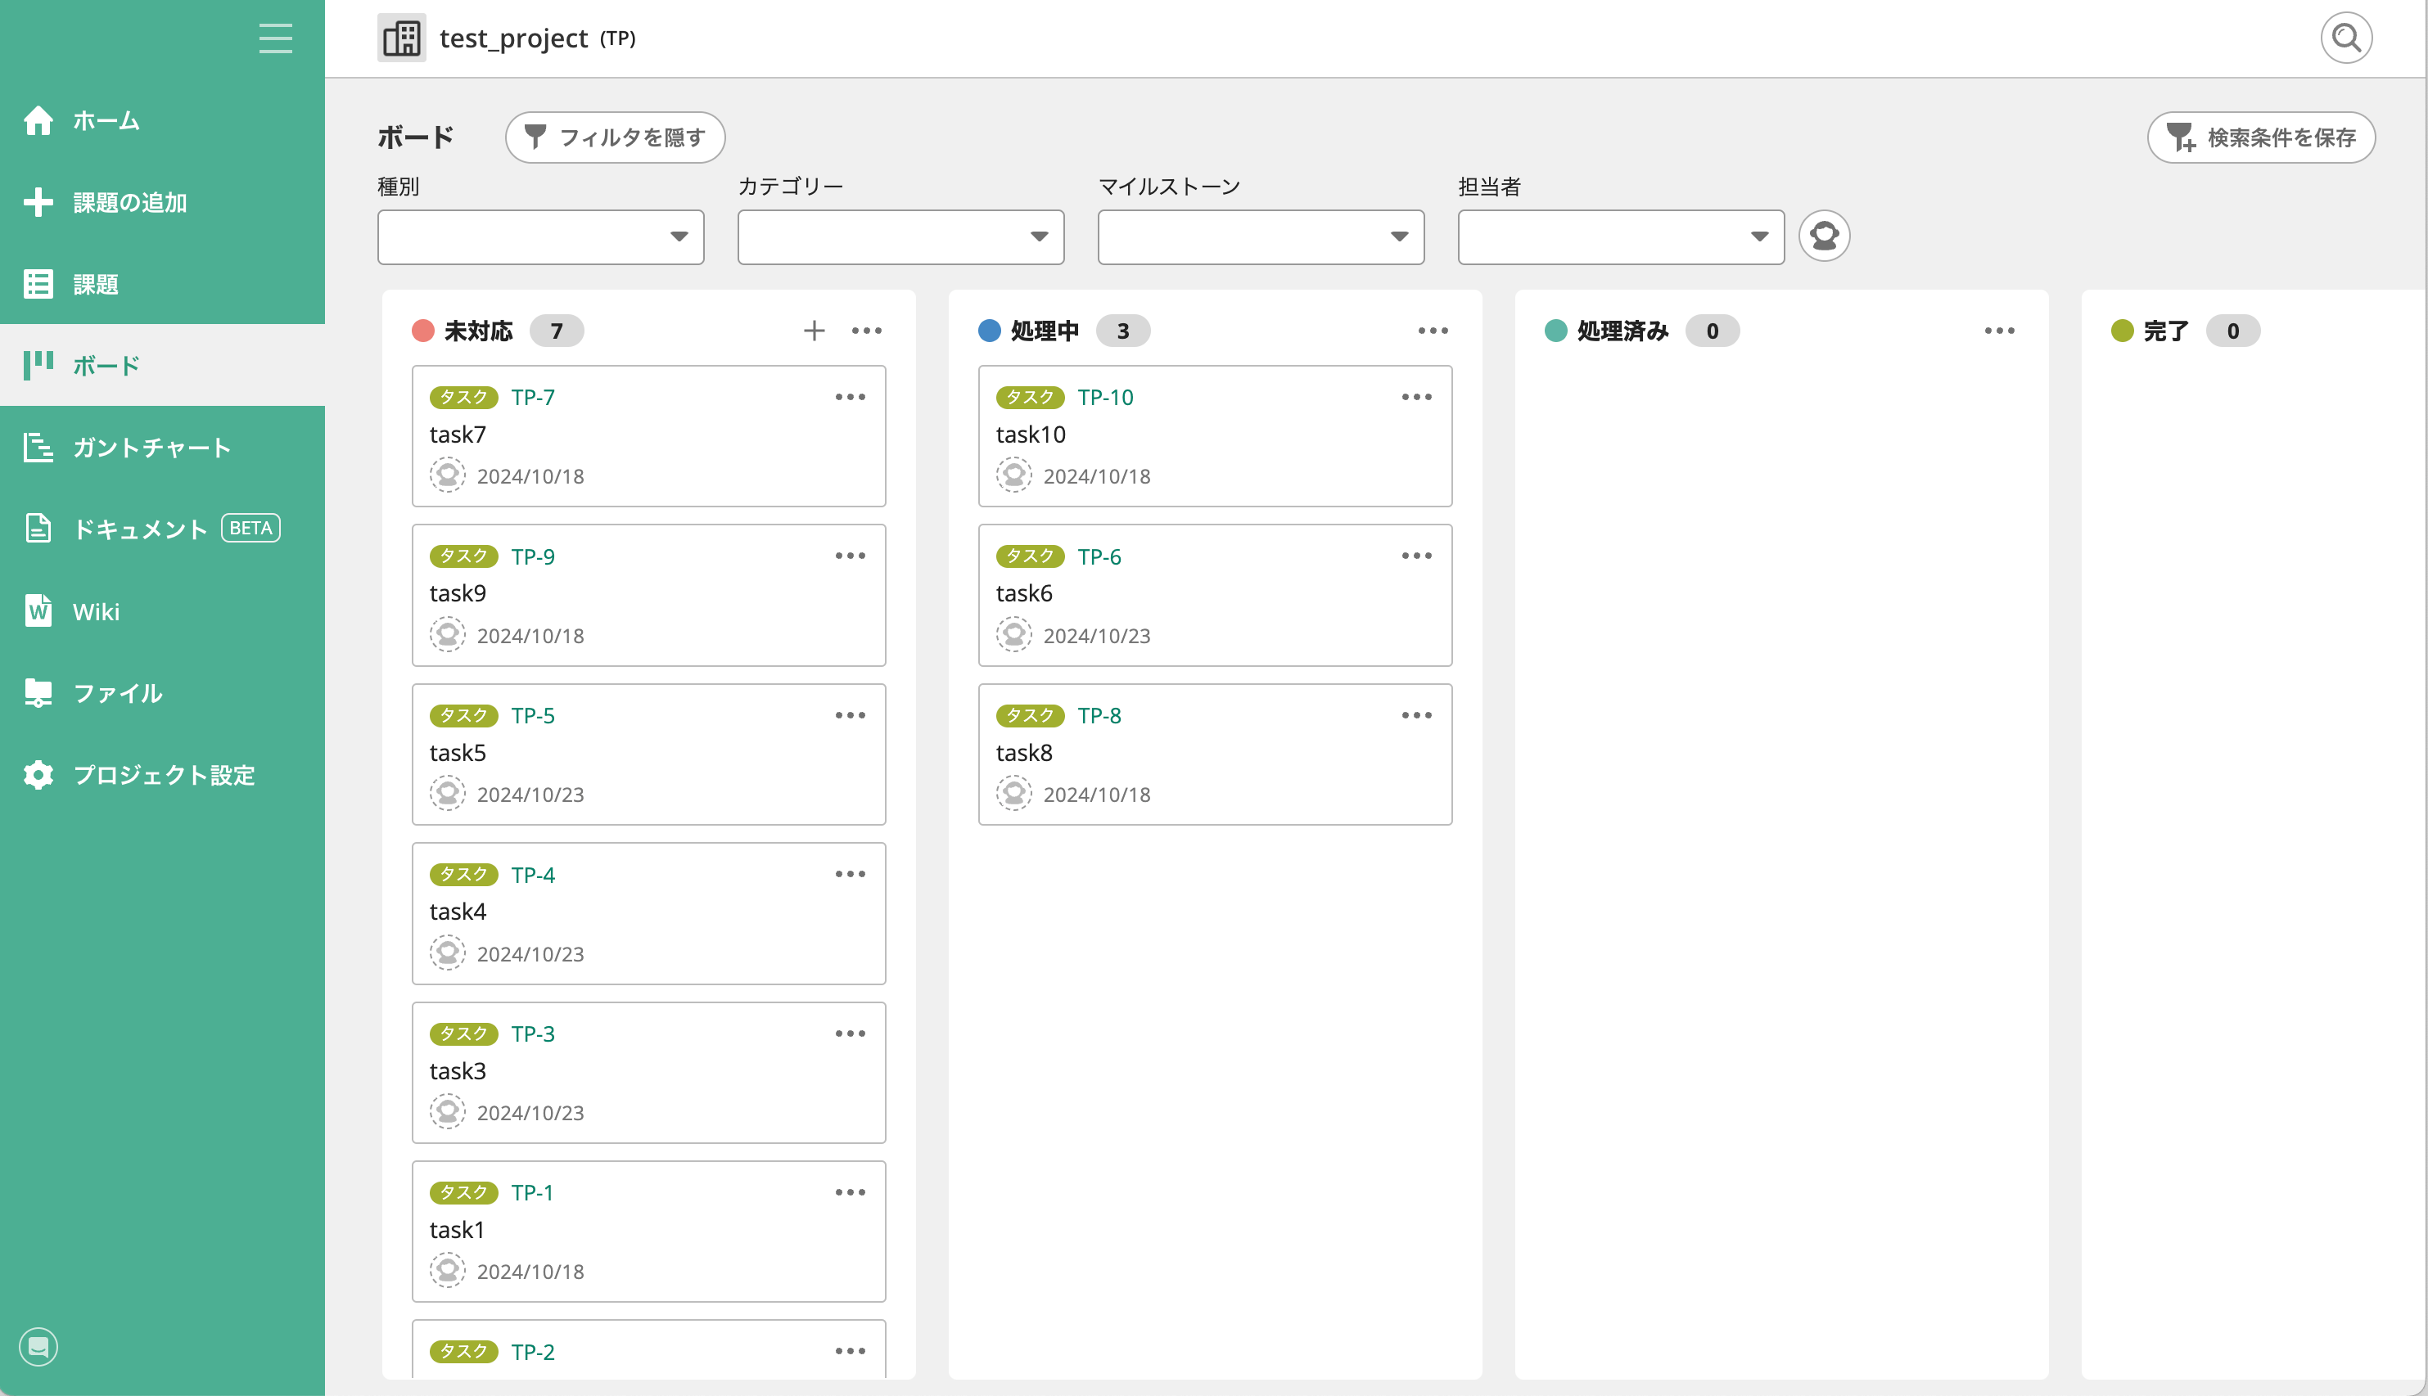Click help chat icon at bottom left
2428x1396 pixels.
pos(38,1347)
